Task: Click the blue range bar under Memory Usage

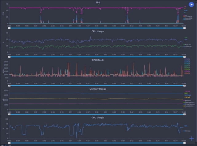Action: pyautogui.click(x=97, y=114)
